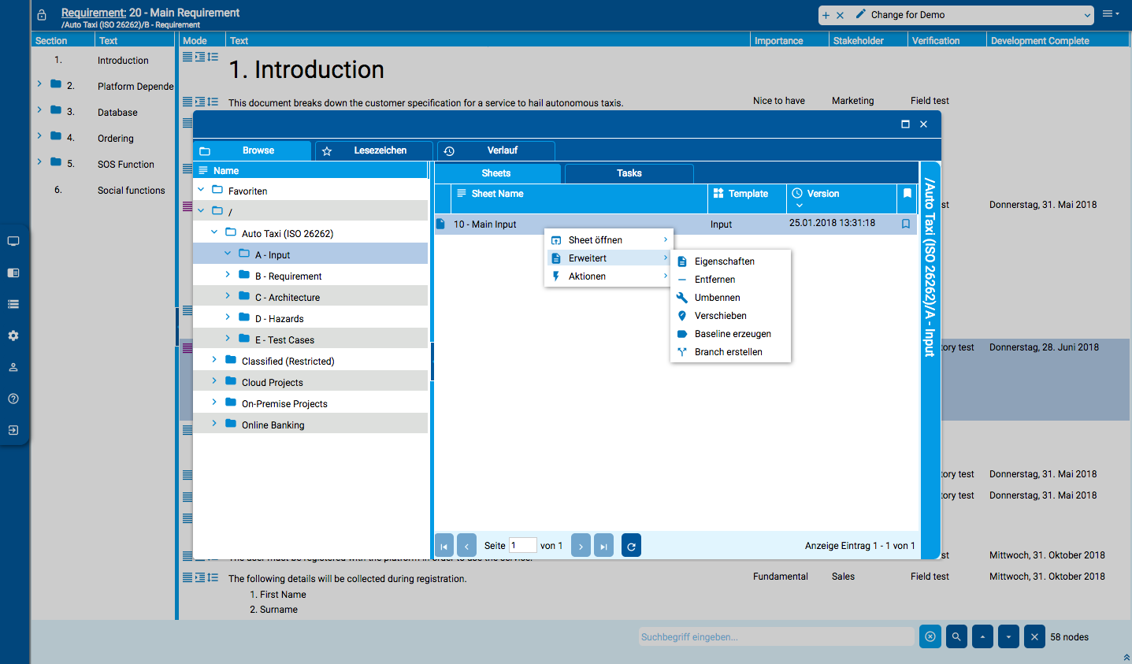This screenshot has height=664, width=1132.
Task: Select the Online Banking folder
Action: point(273,425)
